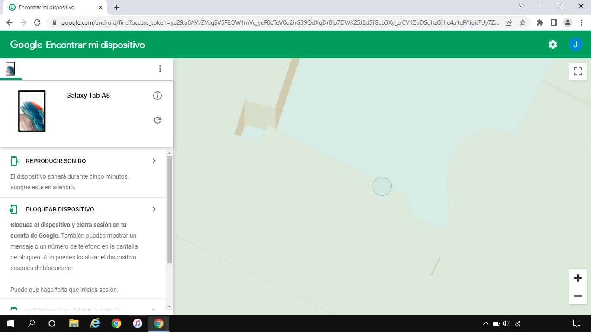
Task: Click the Google profile avatar J
Action: [575, 44]
